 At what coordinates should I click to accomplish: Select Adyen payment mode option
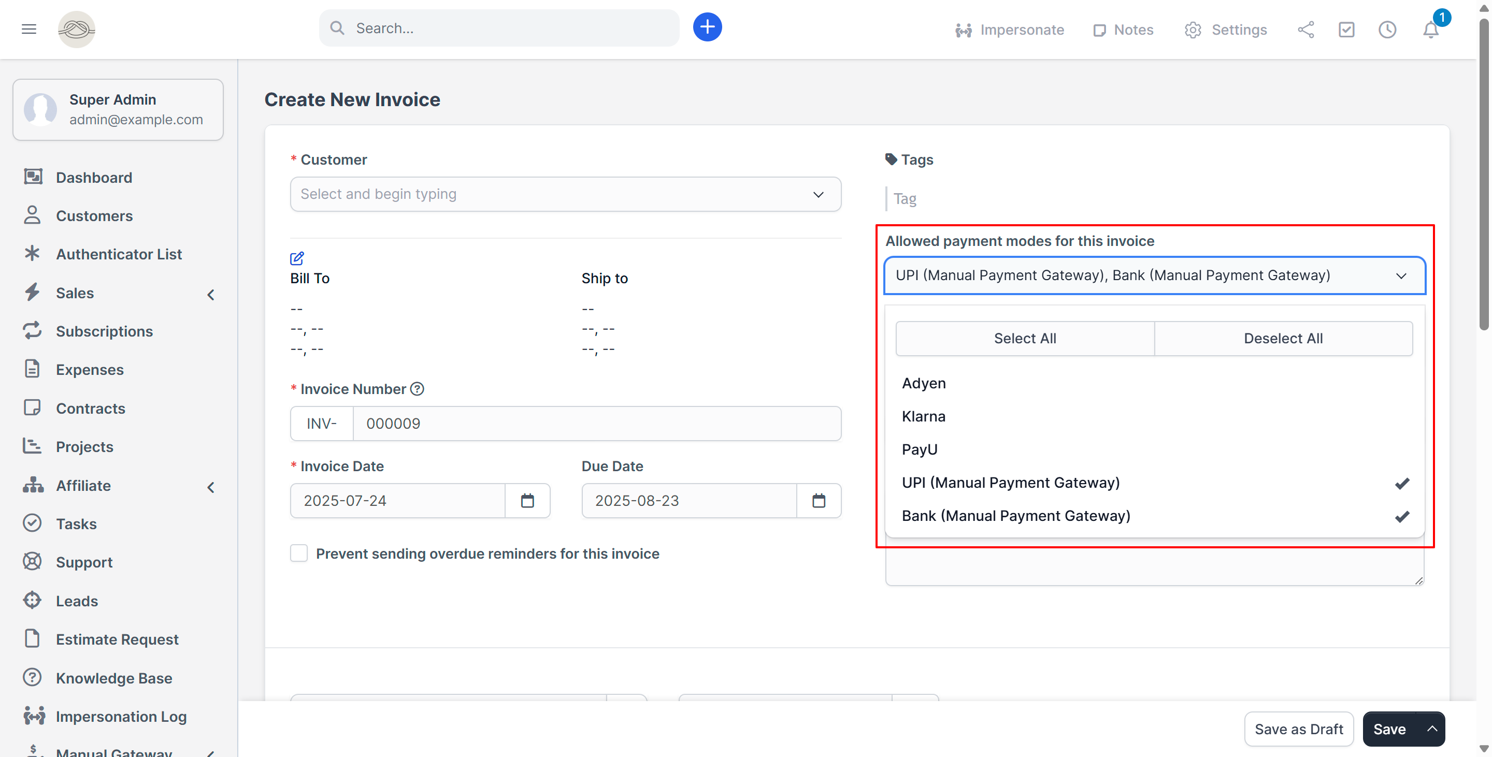pyautogui.click(x=924, y=383)
